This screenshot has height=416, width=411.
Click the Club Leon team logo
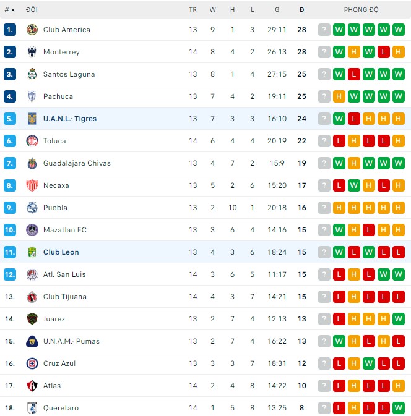pyautogui.click(x=32, y=252)
